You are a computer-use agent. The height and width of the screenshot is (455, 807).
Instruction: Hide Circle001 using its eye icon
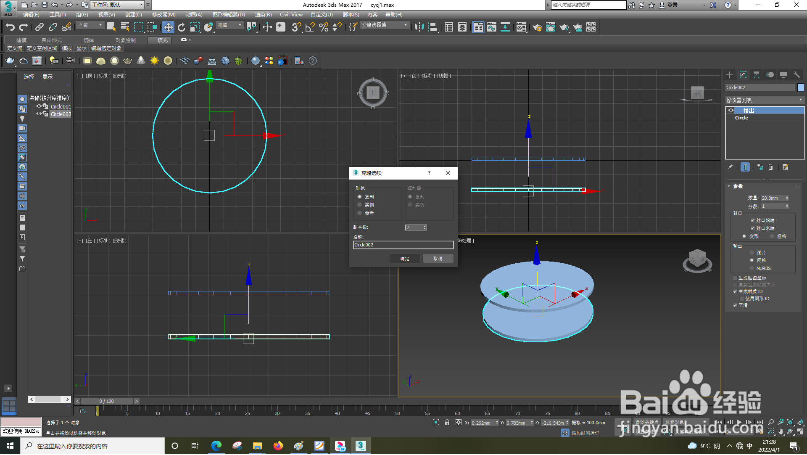(x=39, y=106)
